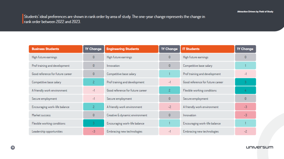Image resolution: width=284 pixels, height=159 pixels.
Task: Select Creative & dynamic environment row
Action: (x=131, y=115)
